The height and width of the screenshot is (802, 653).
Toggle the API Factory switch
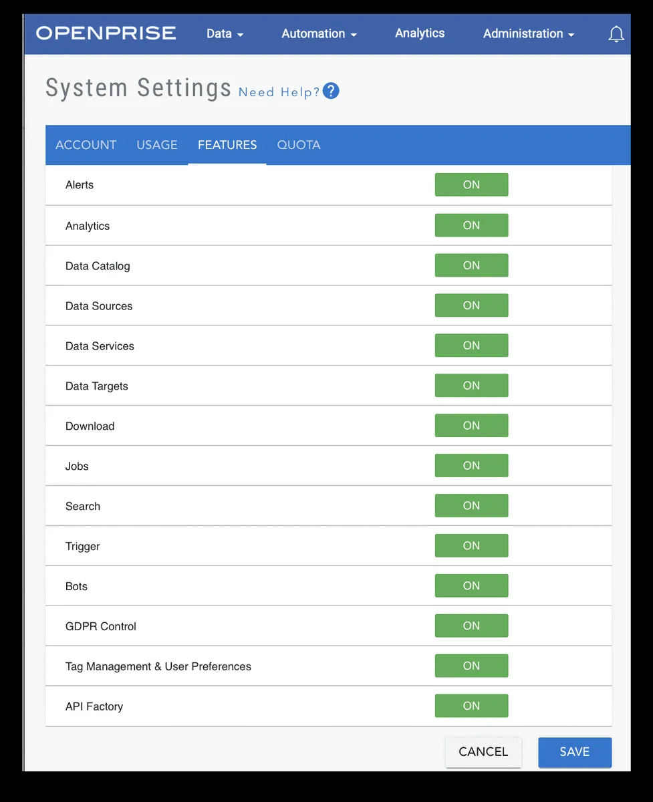(x=471, y=706)
